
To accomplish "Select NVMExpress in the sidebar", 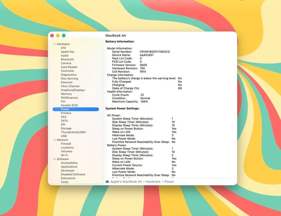I will coord(69,98).
